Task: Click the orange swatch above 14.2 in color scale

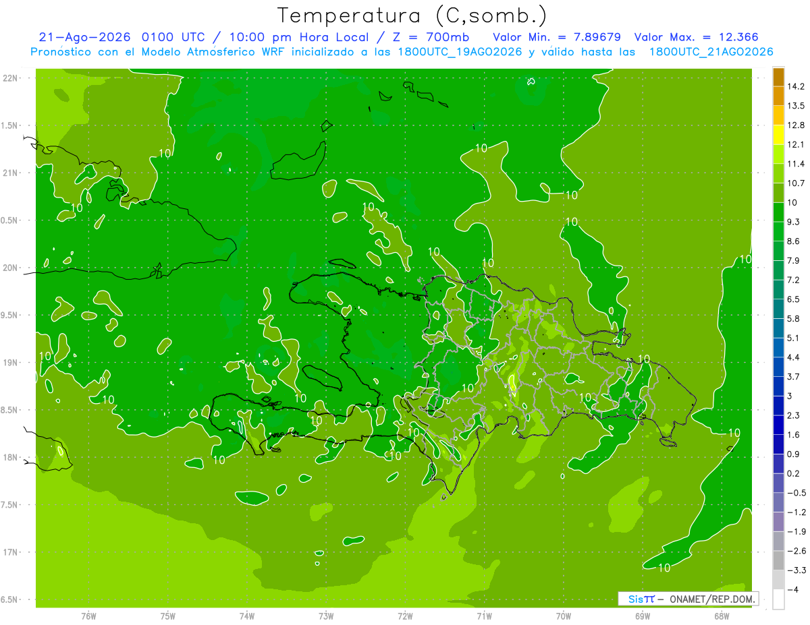Action: [x=778, y=77]
